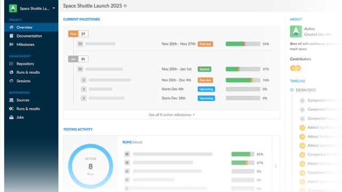Click the green rocket project logo in sidebar
The image size is (342, 192).
point(13,9)
